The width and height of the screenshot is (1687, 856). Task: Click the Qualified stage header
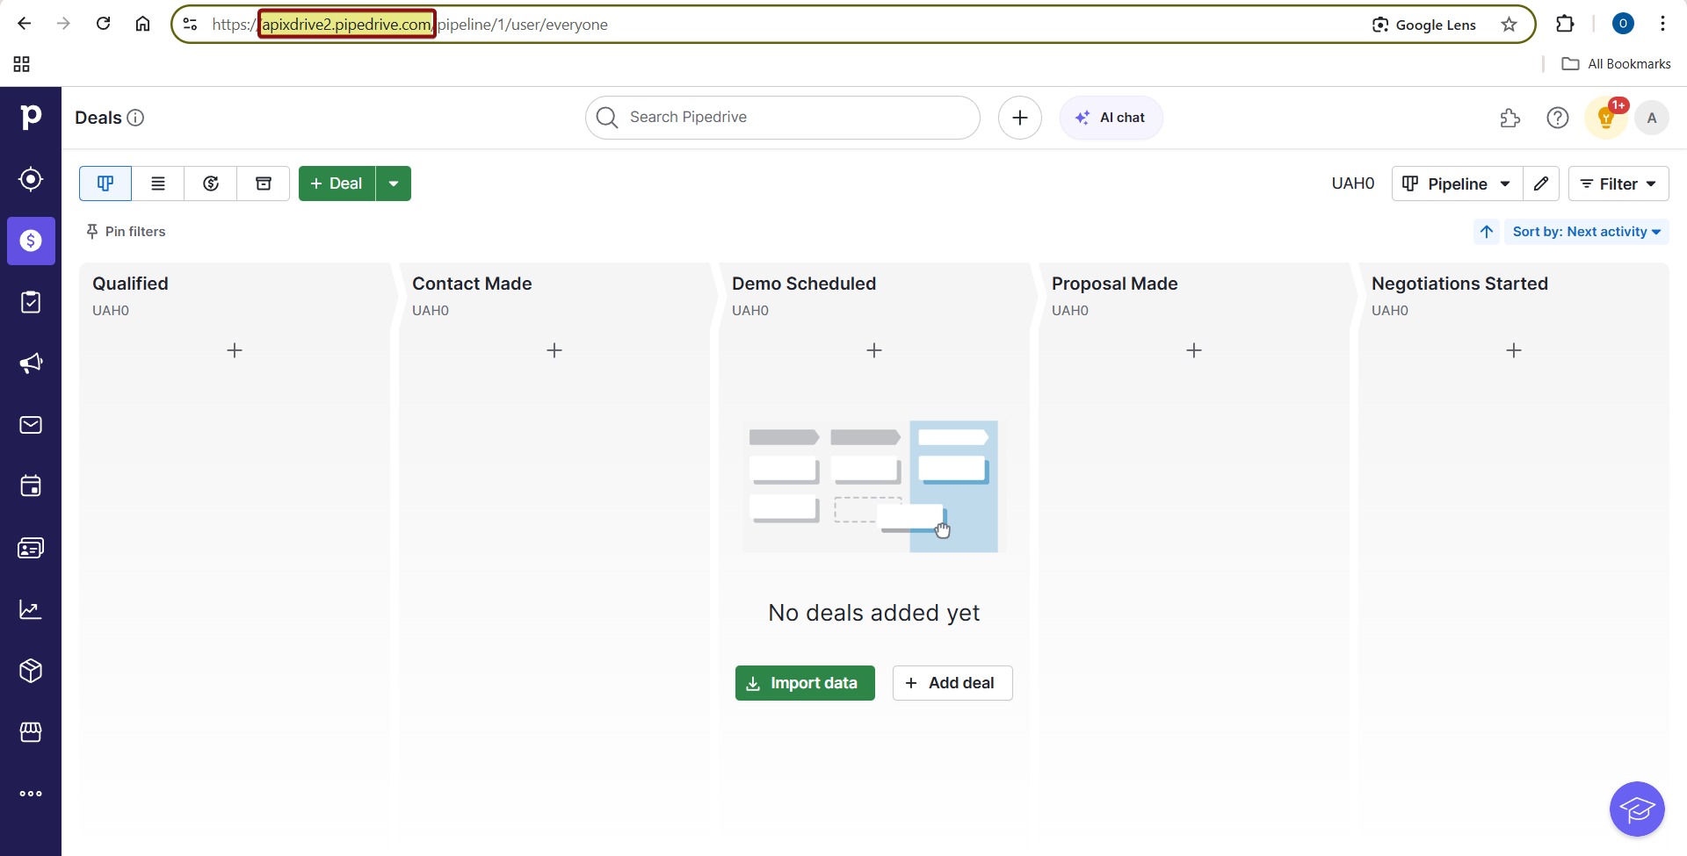pos(130,284)
